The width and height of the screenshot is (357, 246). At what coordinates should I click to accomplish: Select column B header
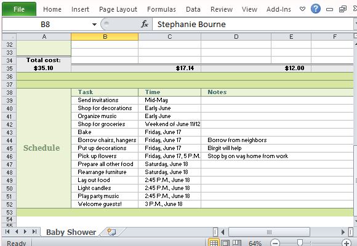click(105, 37)
